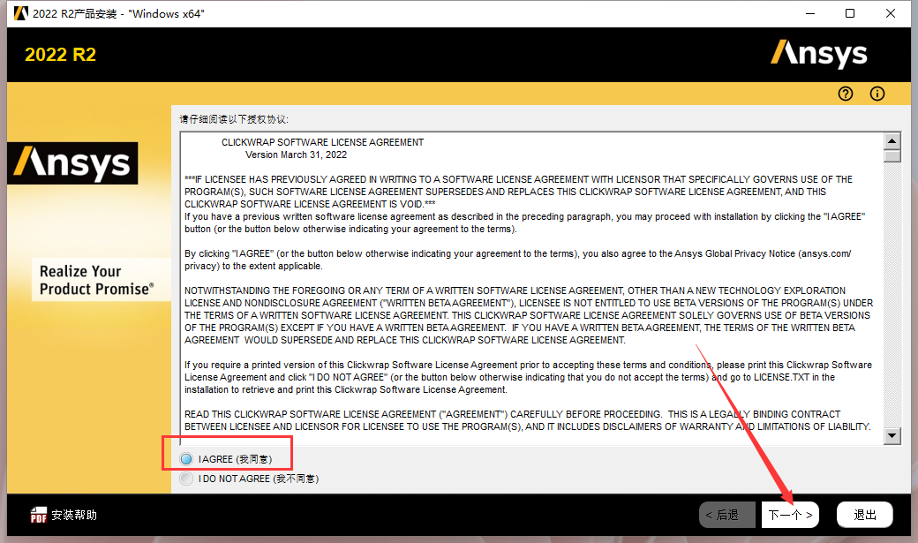Image resolution: width=918 pixels, height=543 pixels.
Task: Close the installer window
Action: [891, 13]
